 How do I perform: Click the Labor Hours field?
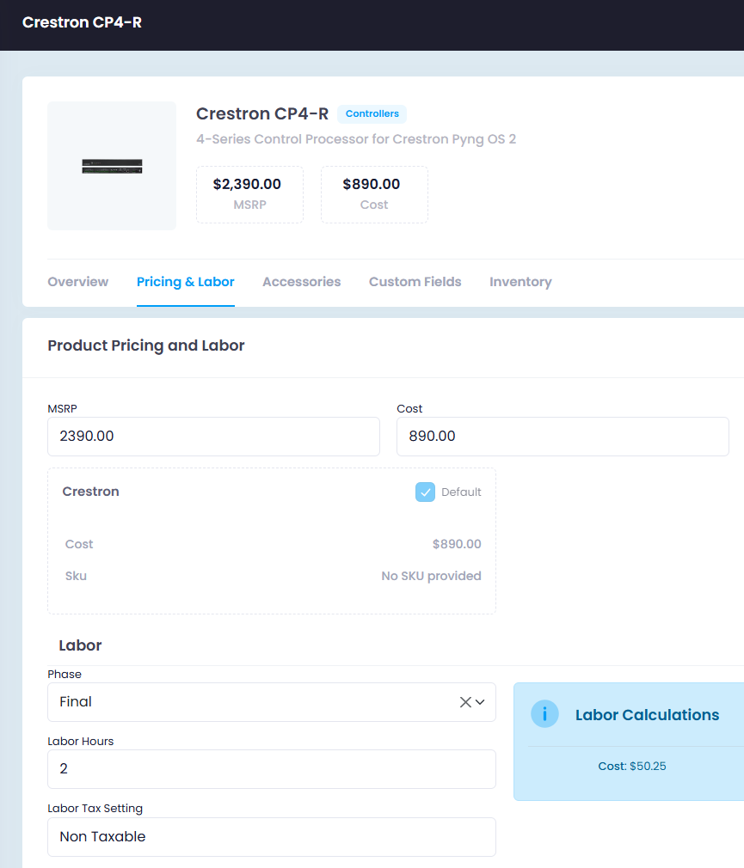[x=272, y=769]
